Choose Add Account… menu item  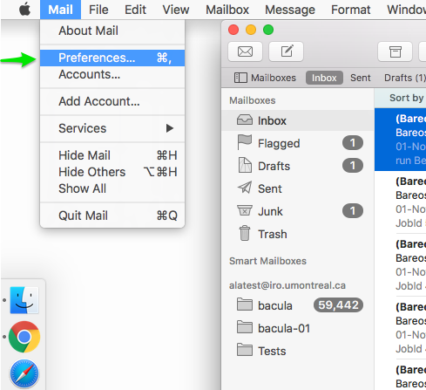click(x=112, y=101)
